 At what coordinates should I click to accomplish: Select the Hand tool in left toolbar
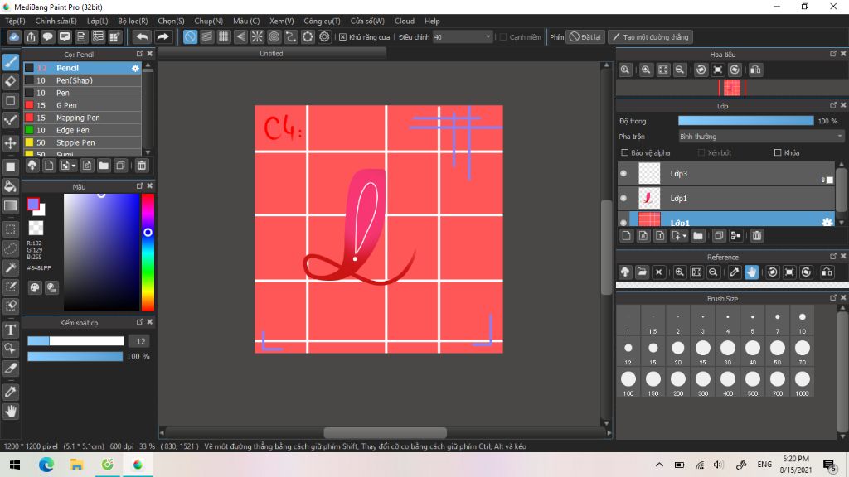click(x=10, y=412)
